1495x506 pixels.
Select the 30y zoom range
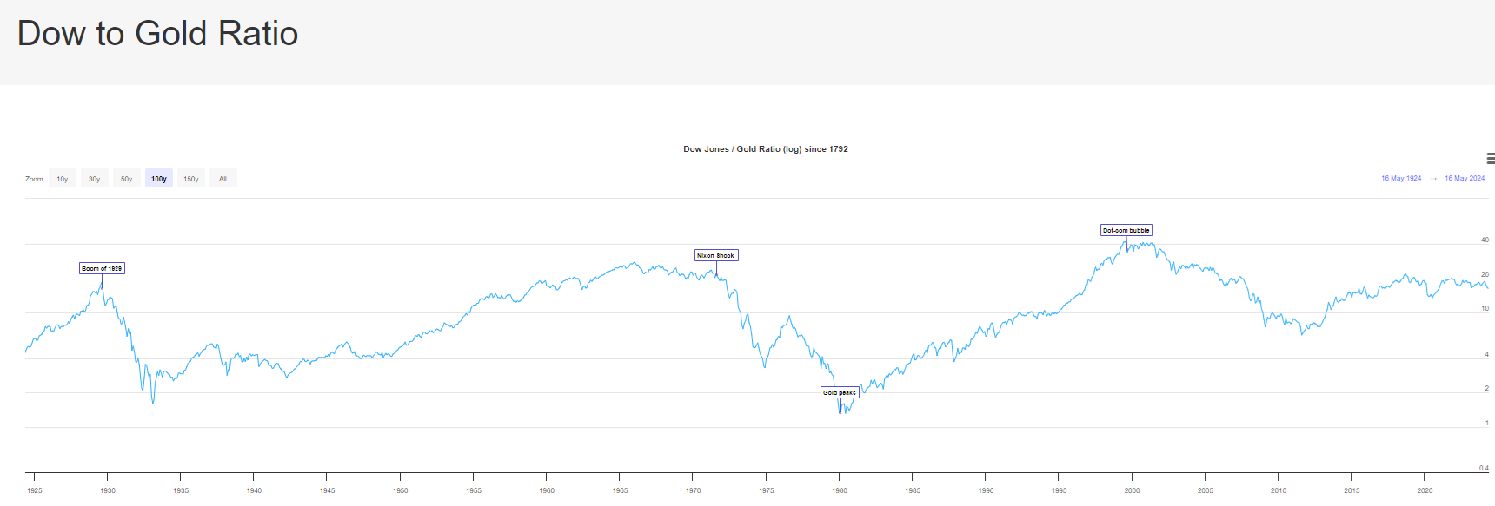click(94, 179)
